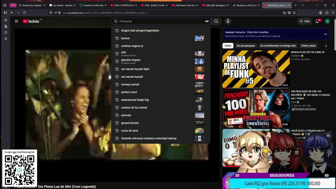Select the 'Pedra Letícia' filter chip

[308, 46]
